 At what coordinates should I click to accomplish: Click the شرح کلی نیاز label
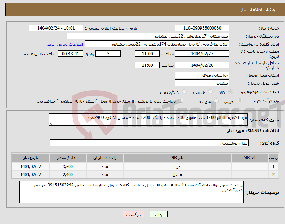pos(264,120)
